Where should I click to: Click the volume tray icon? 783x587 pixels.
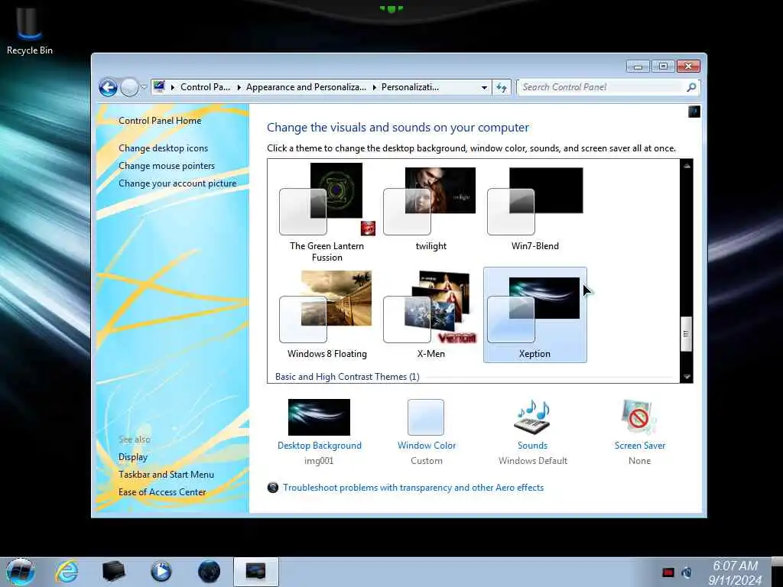(687, 572)
